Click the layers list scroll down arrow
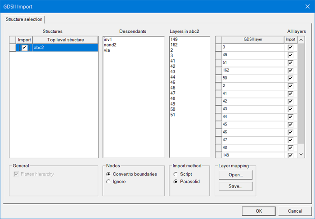This screenshot has height=219, width=315. (301, 154)
